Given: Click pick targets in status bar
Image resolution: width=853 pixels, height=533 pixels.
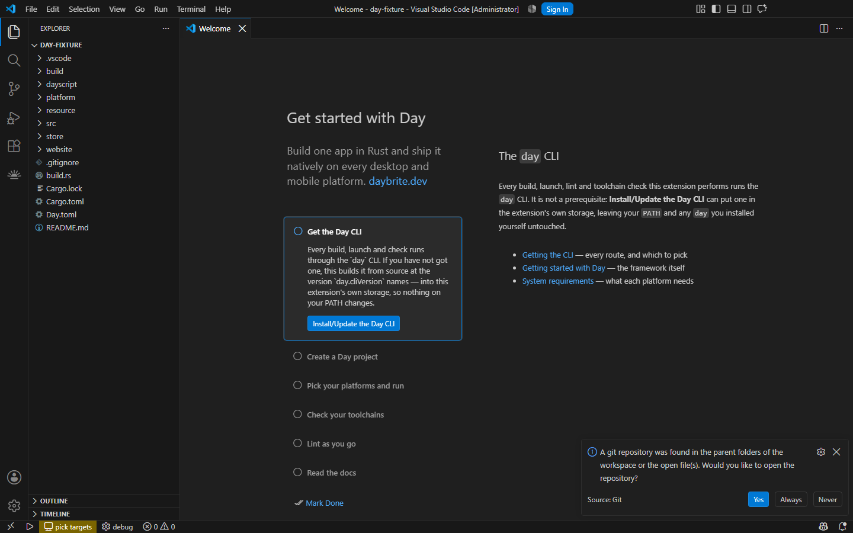Looking at the screenshot, I should [68, 526].
